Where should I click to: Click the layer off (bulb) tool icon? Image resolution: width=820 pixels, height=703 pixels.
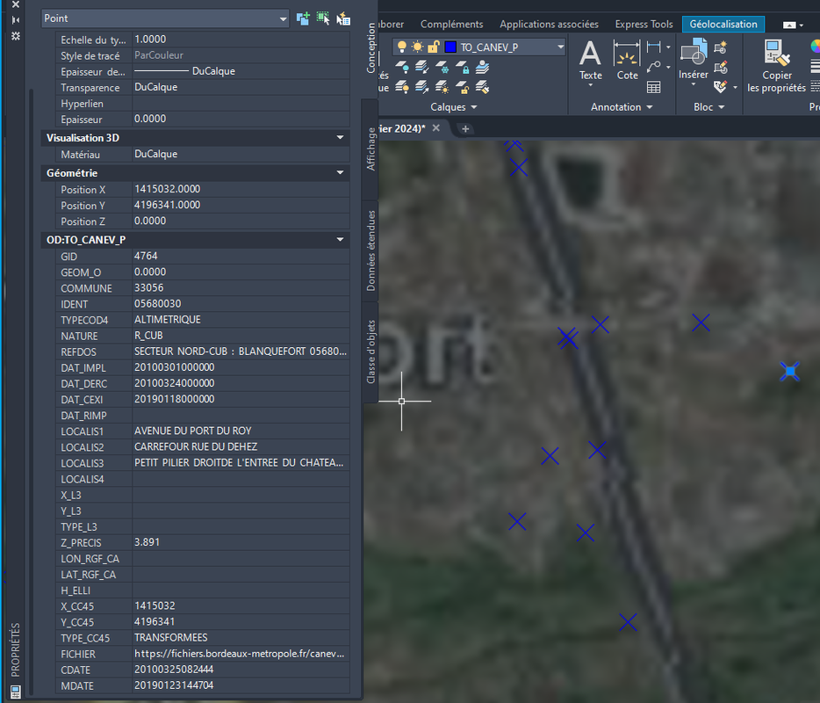tap(402, 67)
